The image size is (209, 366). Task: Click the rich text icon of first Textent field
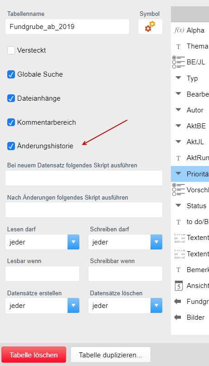[x=180, y=238]
